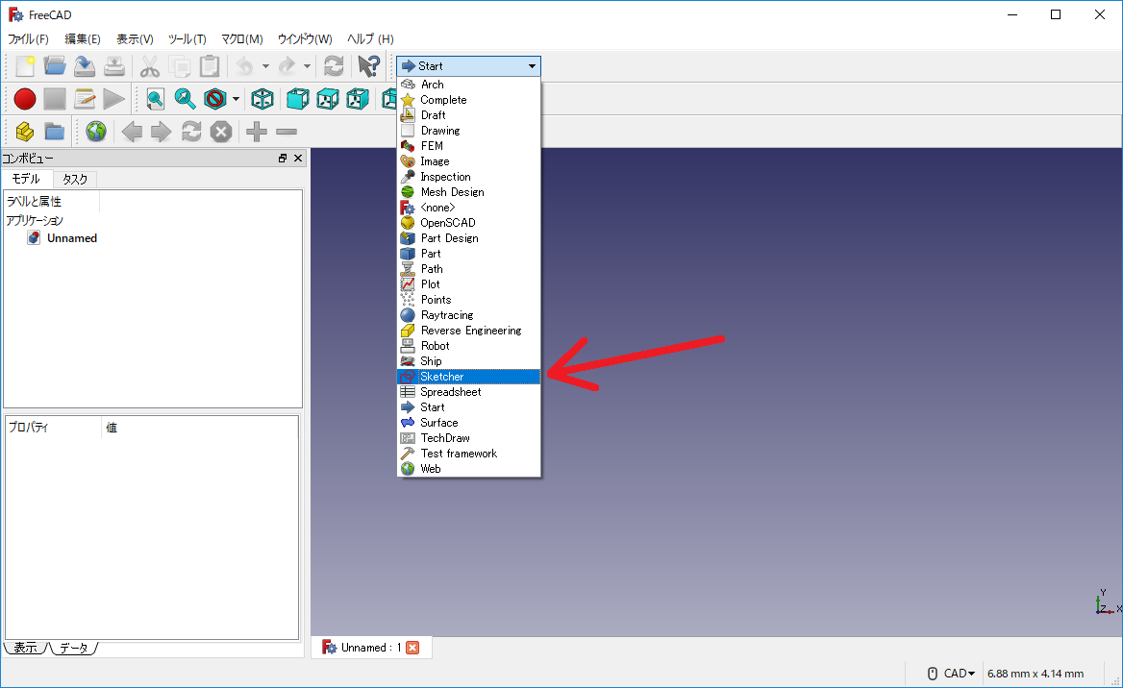1123x688 pixels.
Task: Open the Redo history dropdown arrow
Action: click(x=308, y=66)
